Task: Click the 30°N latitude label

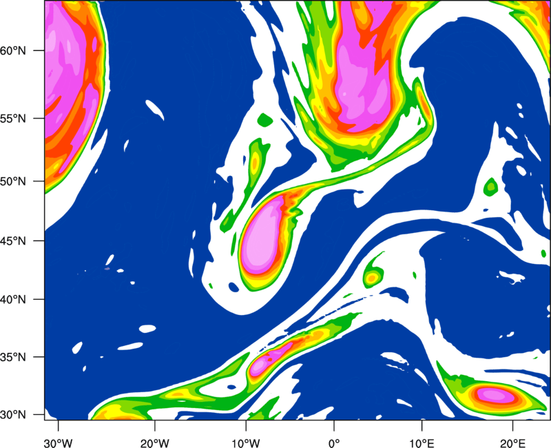Action: (13, 415)
